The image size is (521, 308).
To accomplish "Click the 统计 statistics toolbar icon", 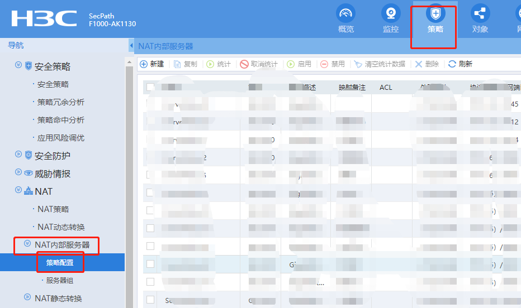I will coord(210,64).
